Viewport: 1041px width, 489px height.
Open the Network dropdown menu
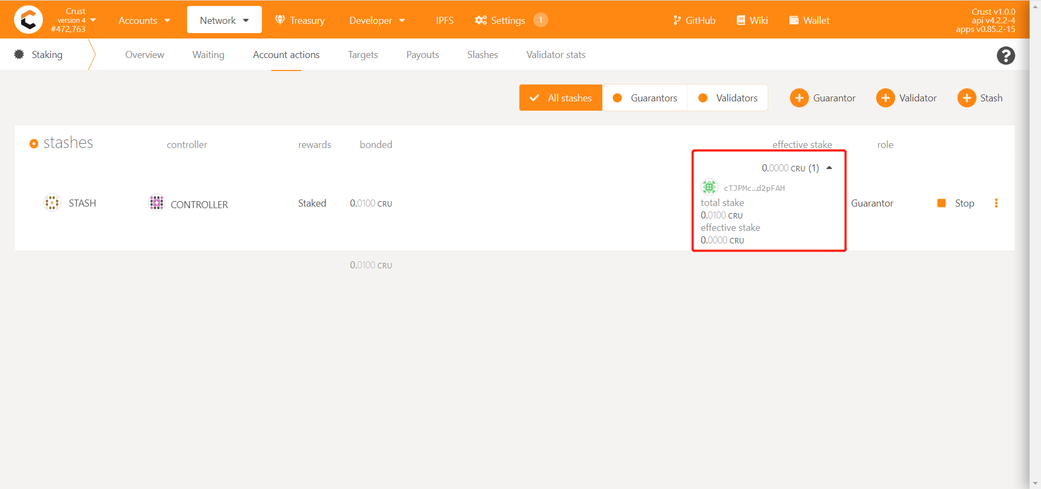point(224,20)
